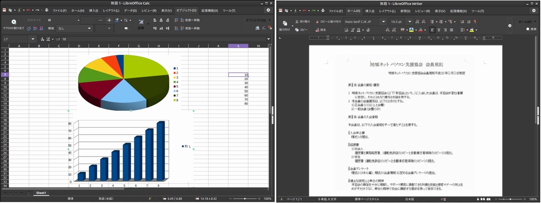The width and height of the screenshot is (541, 203).
Task: Open the 10.5 pt font size dropdown
Action: pyautogui.click(x=409, y=22)
